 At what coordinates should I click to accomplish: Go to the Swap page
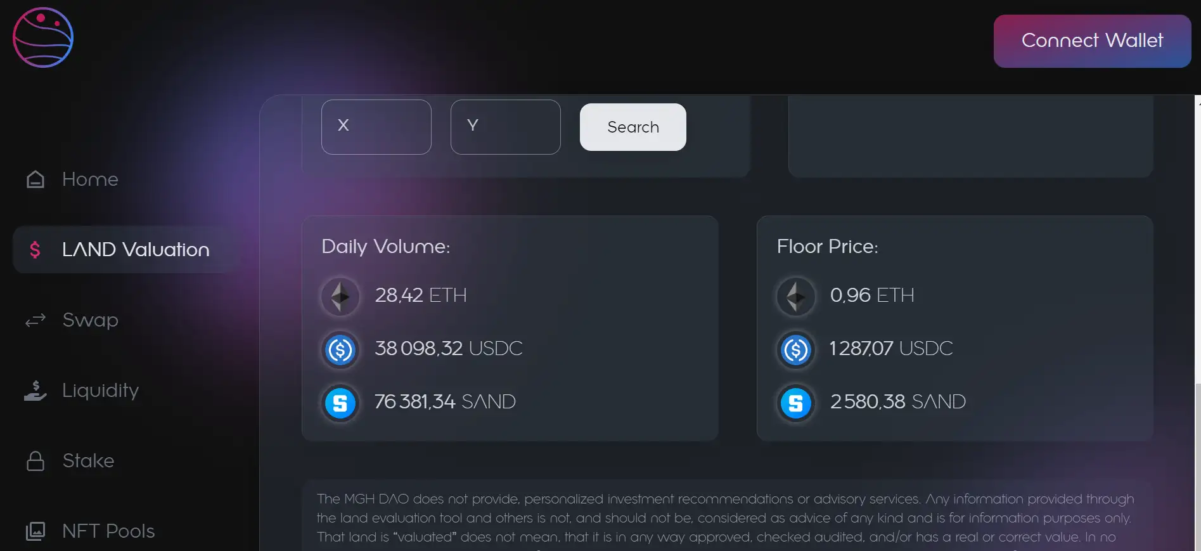pyautogui.click(x=90, y=320)
